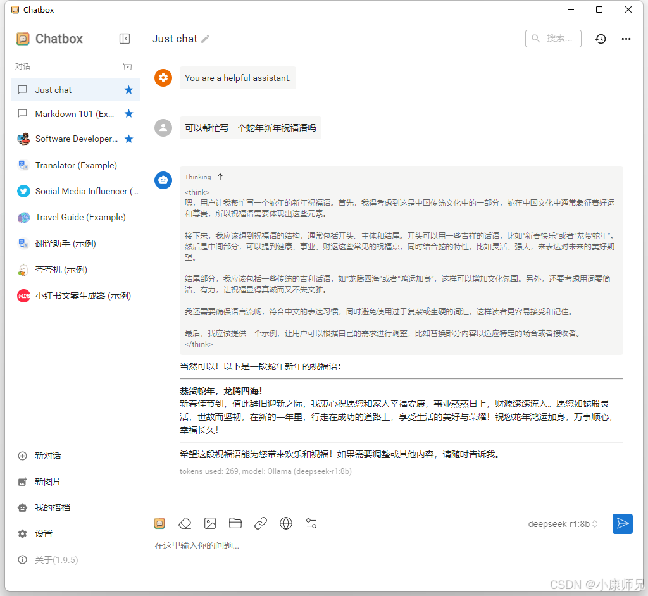The image size is (648, 596).
Task: Click the insert image icon
Action: click(x=210, y=523)
